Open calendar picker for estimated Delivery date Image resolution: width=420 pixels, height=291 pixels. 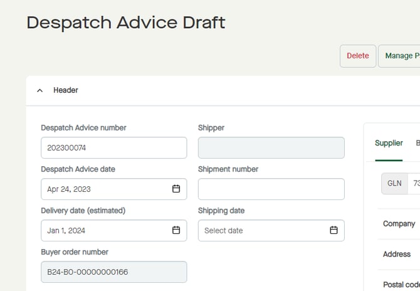(176, 230)
